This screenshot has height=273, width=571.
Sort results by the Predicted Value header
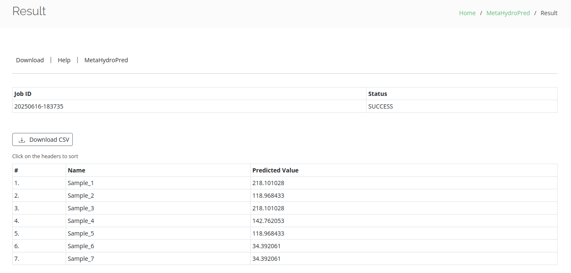[x=275, y=170]
